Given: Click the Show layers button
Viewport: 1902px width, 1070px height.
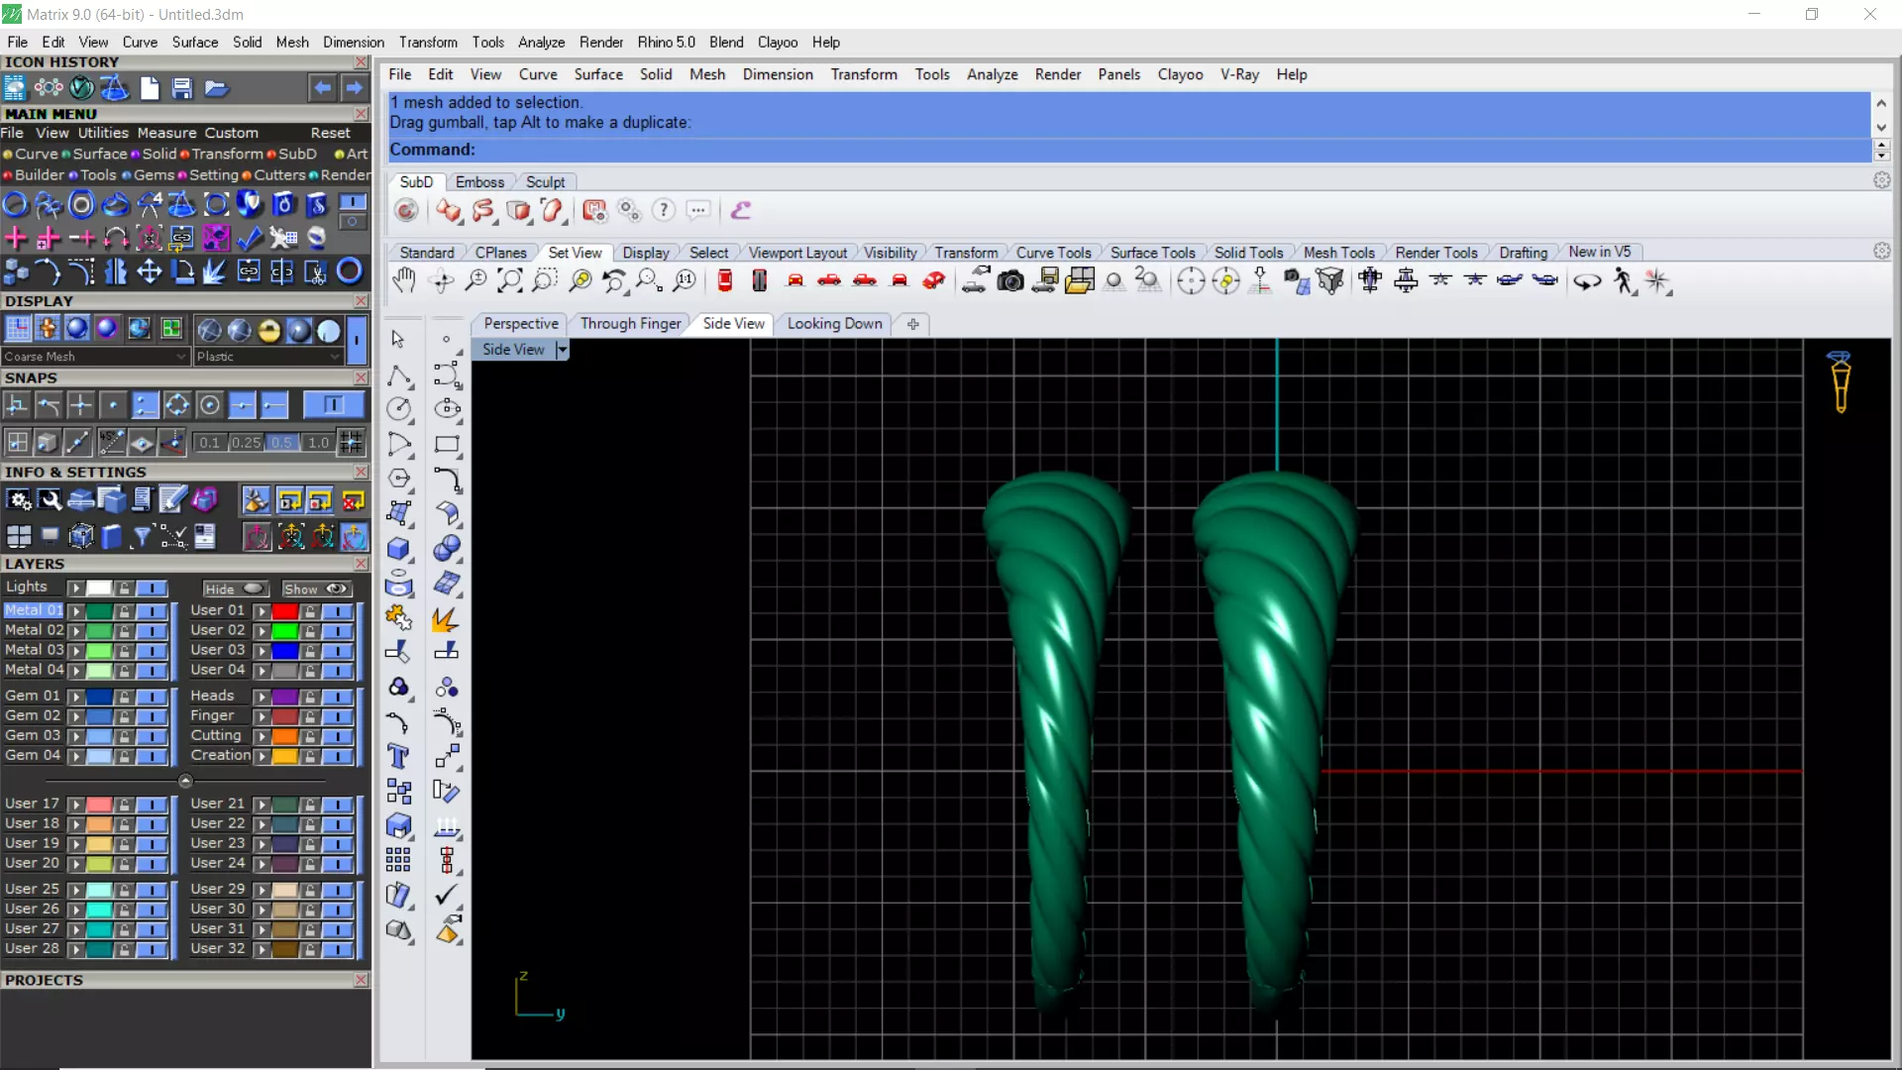Looking at the screenshot, I should 316,588.
